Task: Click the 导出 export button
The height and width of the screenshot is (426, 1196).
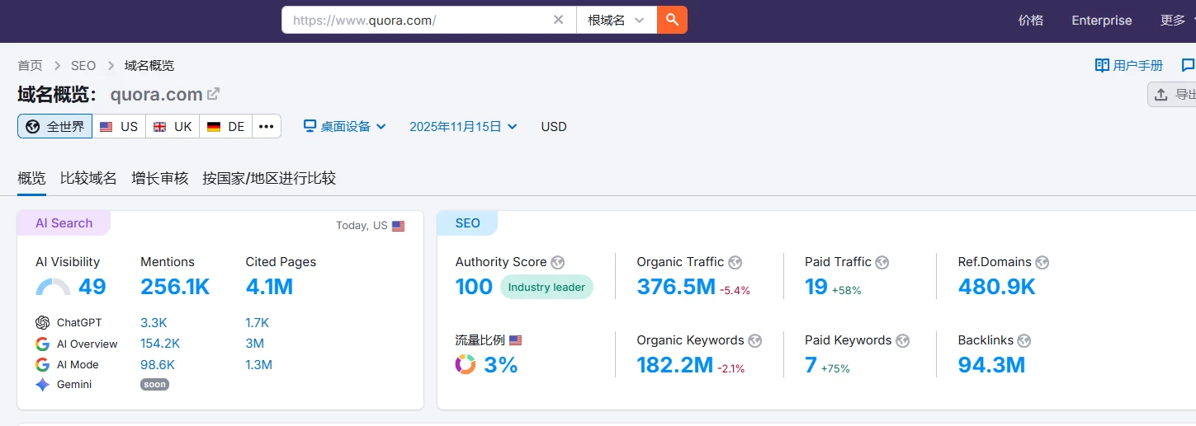Action: [x=1172, y=94]
